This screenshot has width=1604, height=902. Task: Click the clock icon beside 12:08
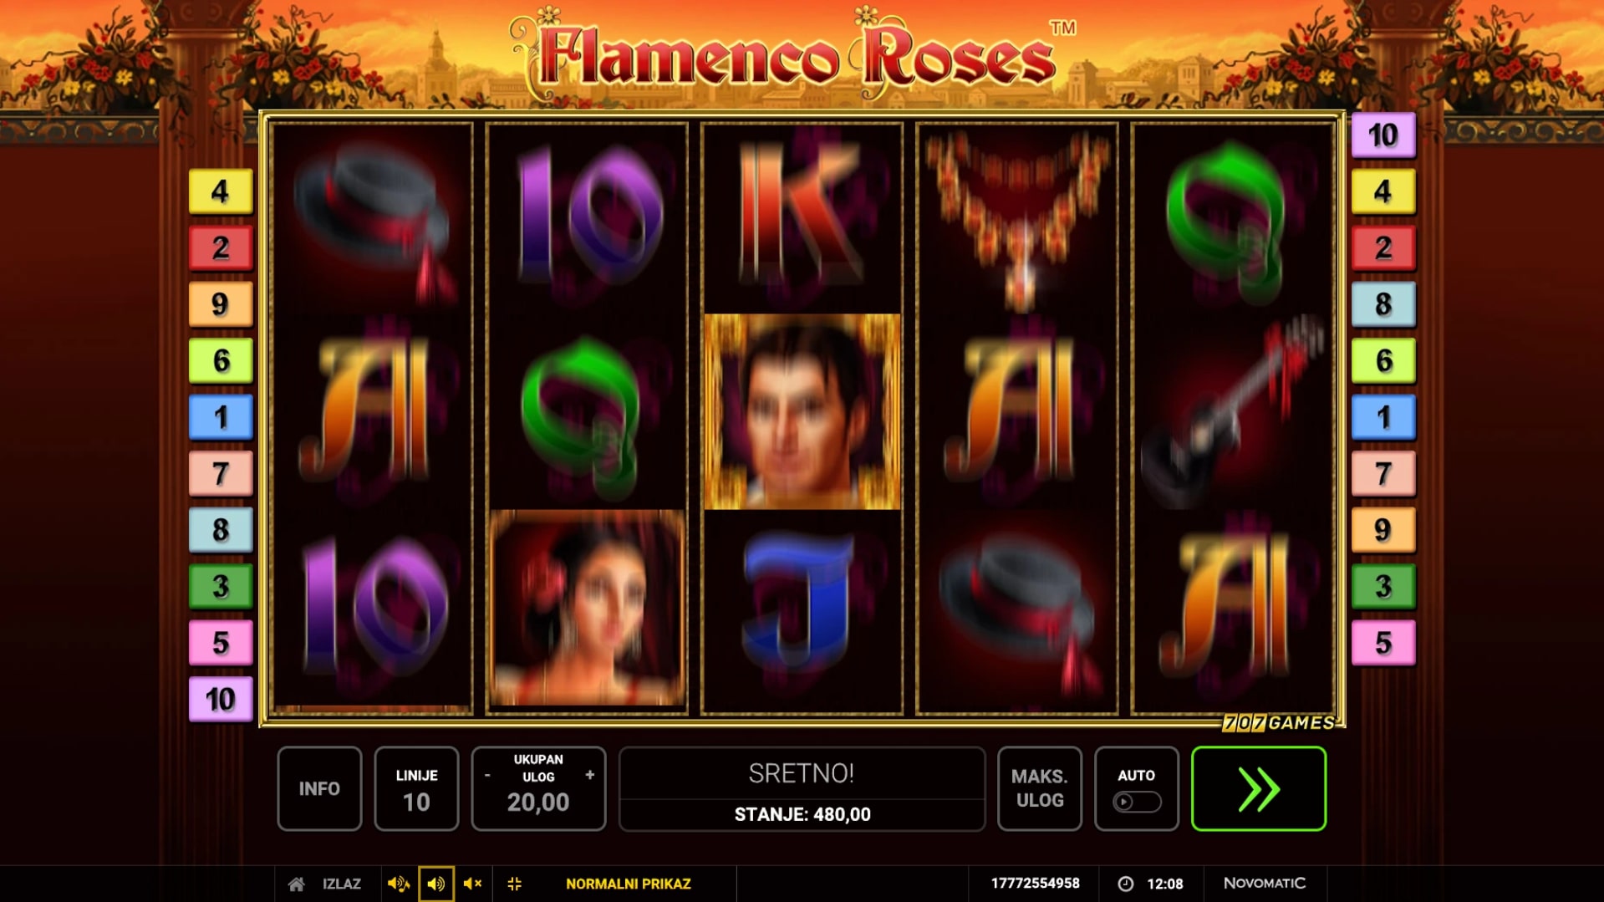pos(1126,884)
